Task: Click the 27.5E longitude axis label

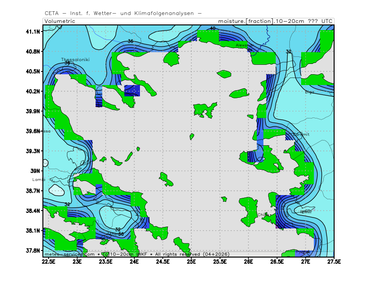Action: [x=334, y=260]
